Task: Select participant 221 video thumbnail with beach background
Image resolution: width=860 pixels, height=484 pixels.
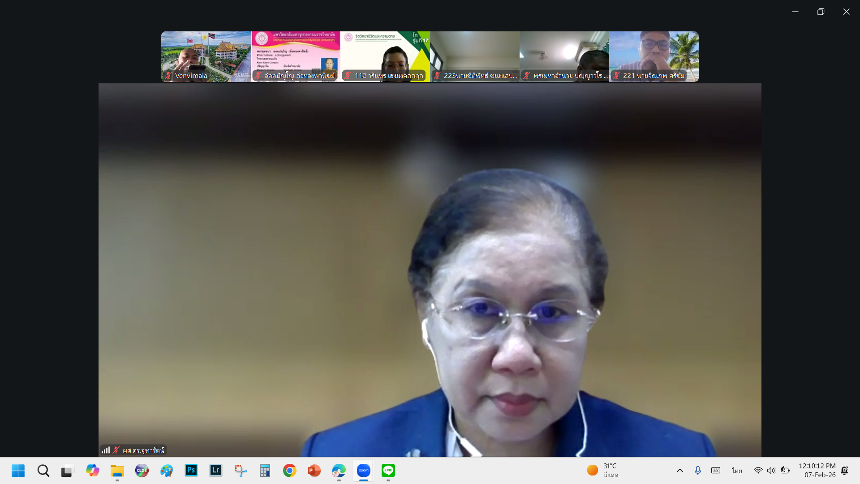Action: click(x=654, y=54)
